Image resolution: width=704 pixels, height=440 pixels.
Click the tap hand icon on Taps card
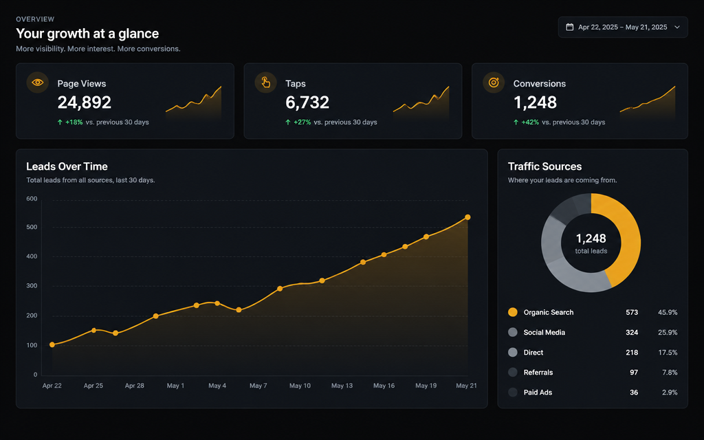(x=266, y=82)
